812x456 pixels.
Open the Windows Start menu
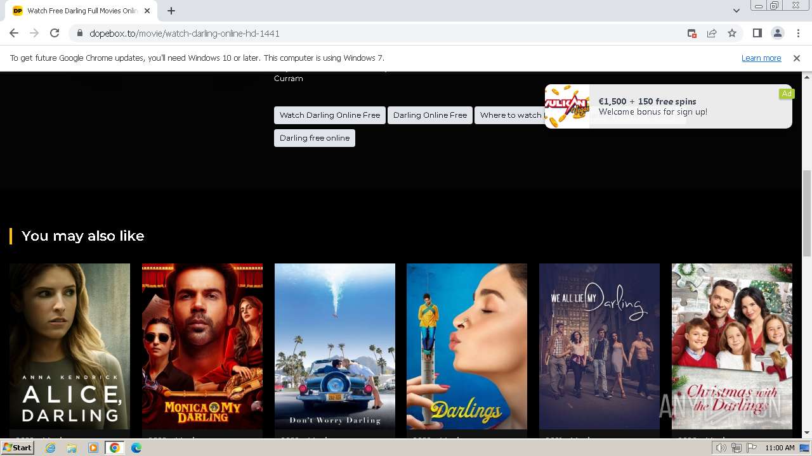[x=18, y=448]
